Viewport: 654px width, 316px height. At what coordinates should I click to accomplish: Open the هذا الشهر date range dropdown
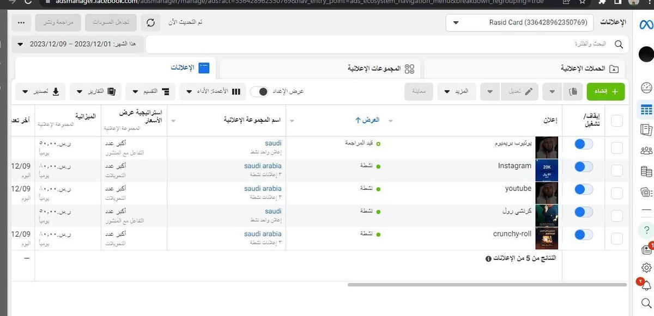(x=76, y=45)
